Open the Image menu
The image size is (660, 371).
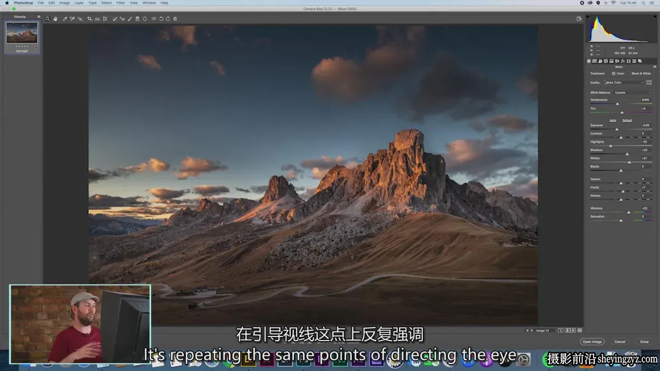click(64, 3)
